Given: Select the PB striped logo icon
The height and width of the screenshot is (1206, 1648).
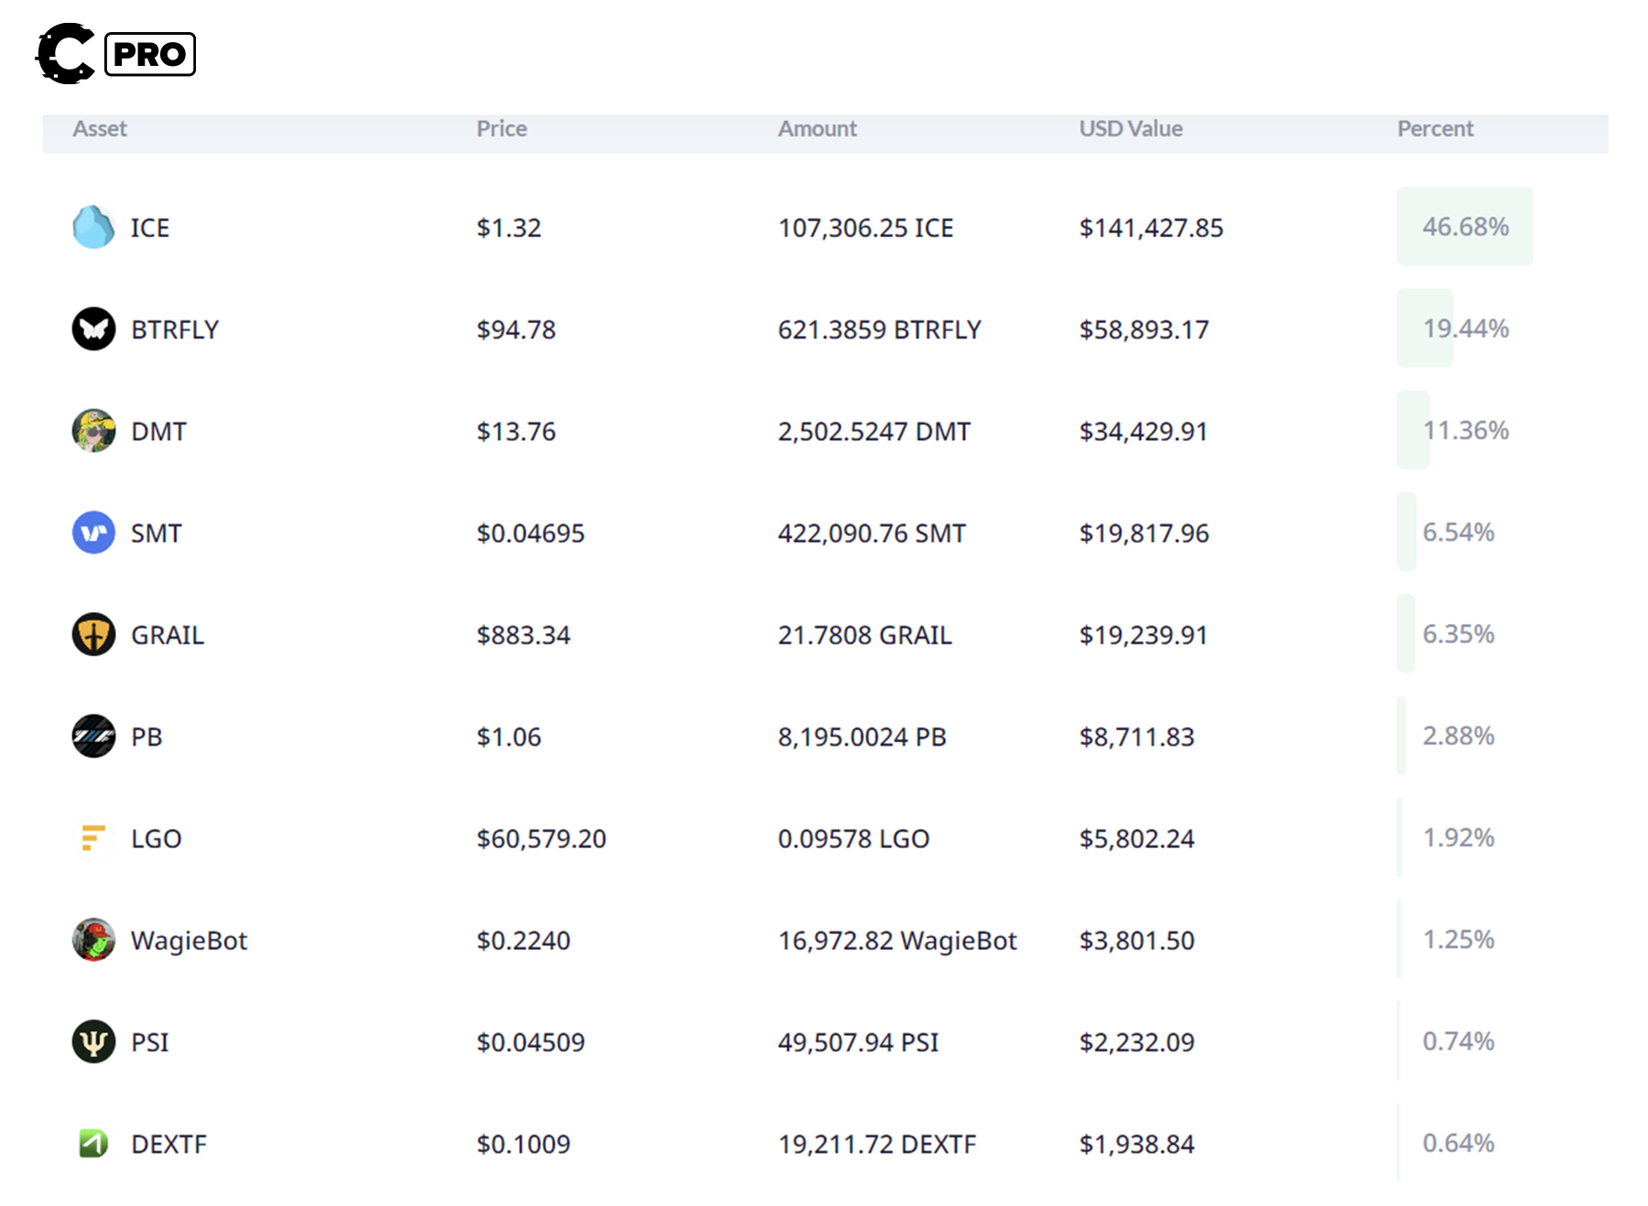Looking at the screenshot, I should (92, 736).
